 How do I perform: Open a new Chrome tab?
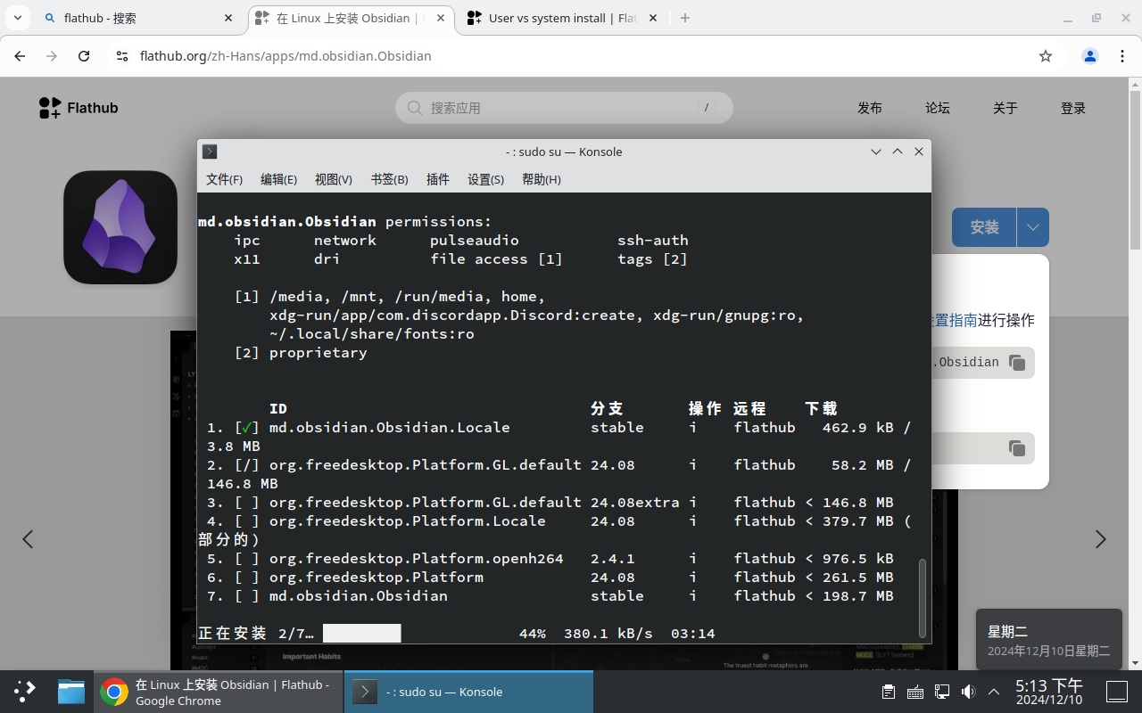point(685,18)
